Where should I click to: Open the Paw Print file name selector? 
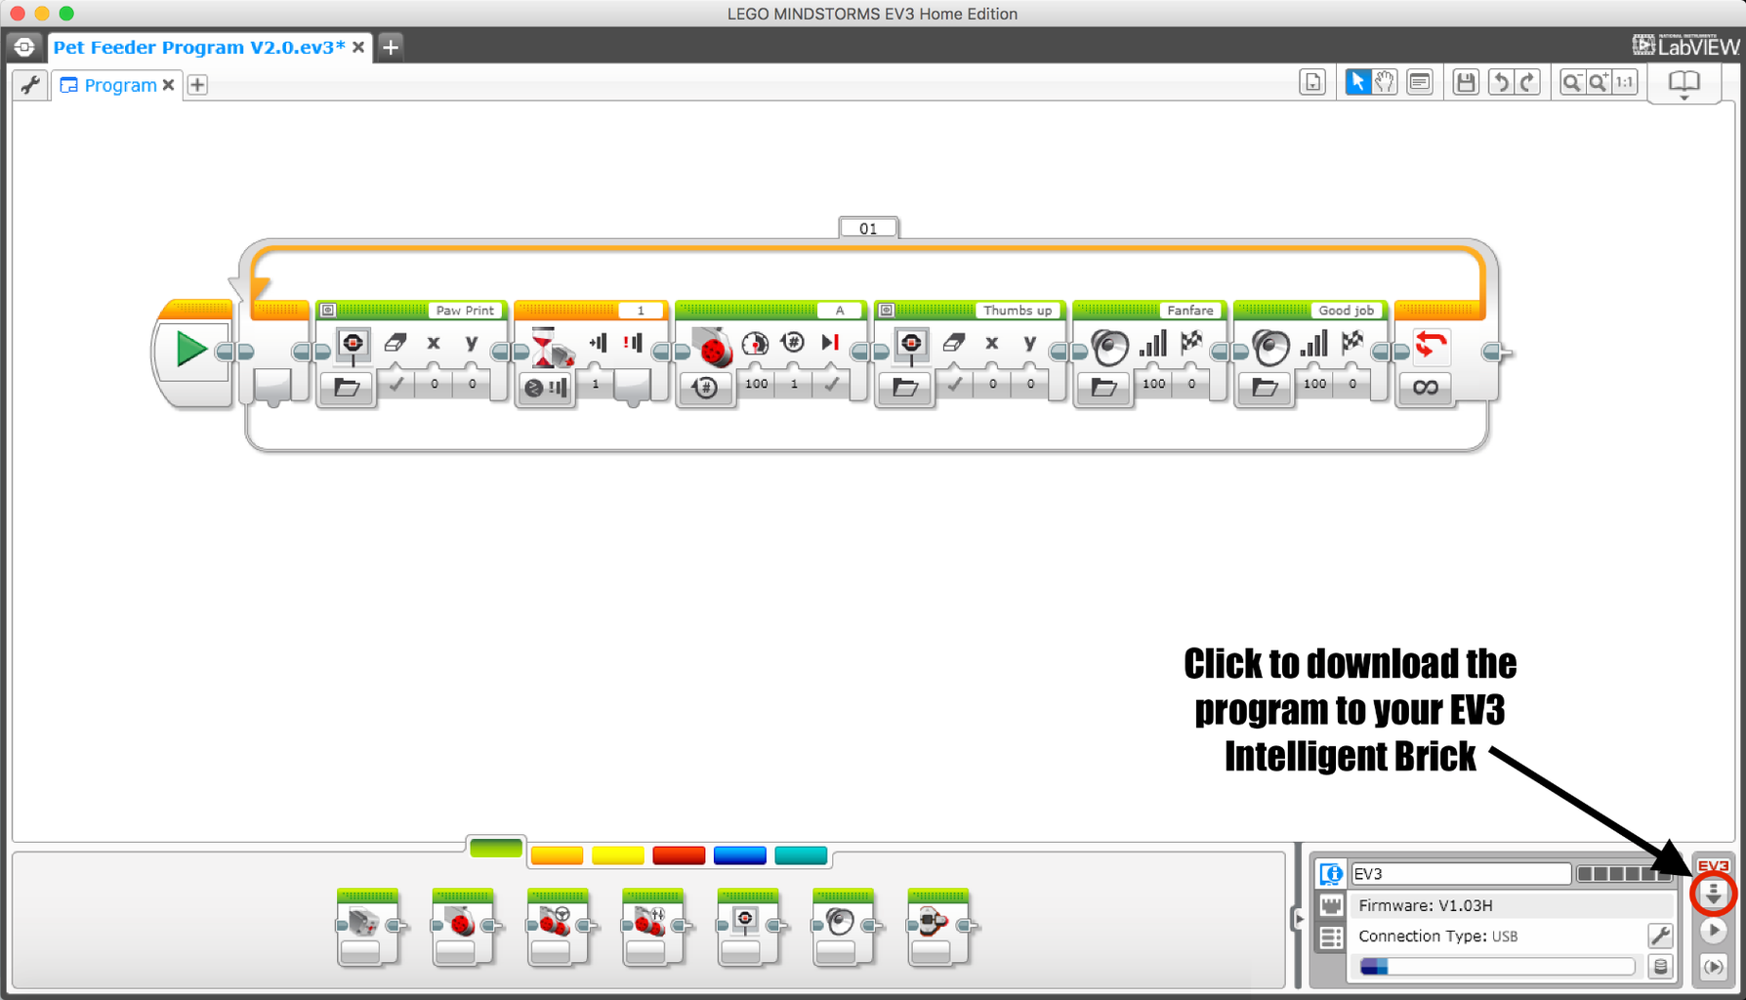tap(466, 311)
